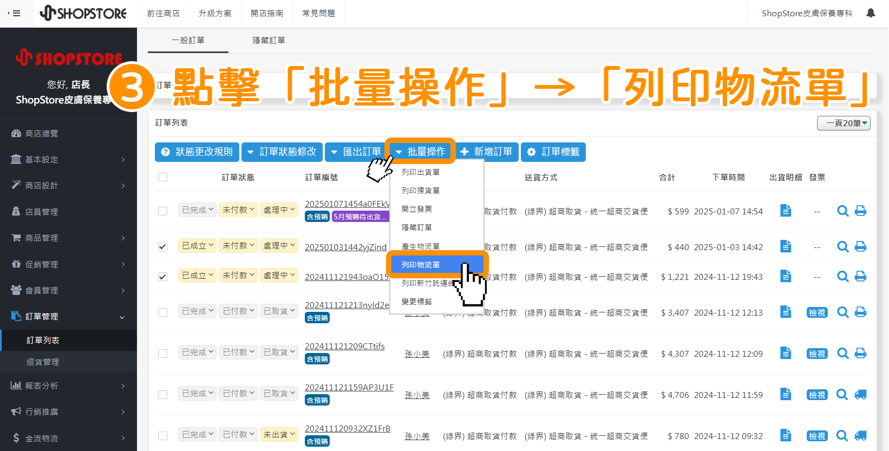Collapse 訂單管理 sidebar menu
Viewport: 889px width, 451px height.
(x=68, y=316)
